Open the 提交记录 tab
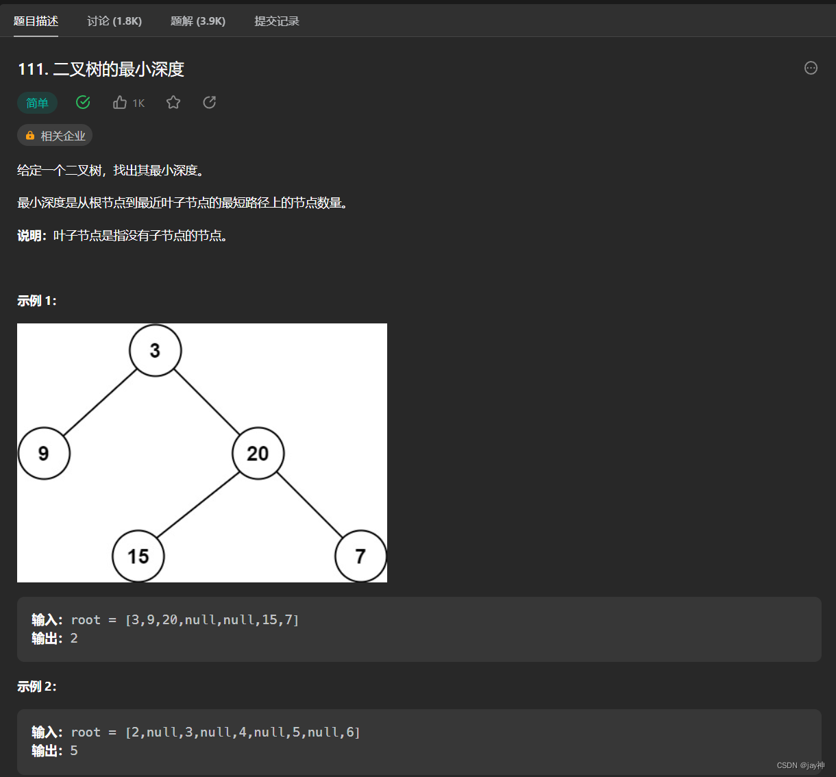The image size is (836, 777). pos(277,21)
